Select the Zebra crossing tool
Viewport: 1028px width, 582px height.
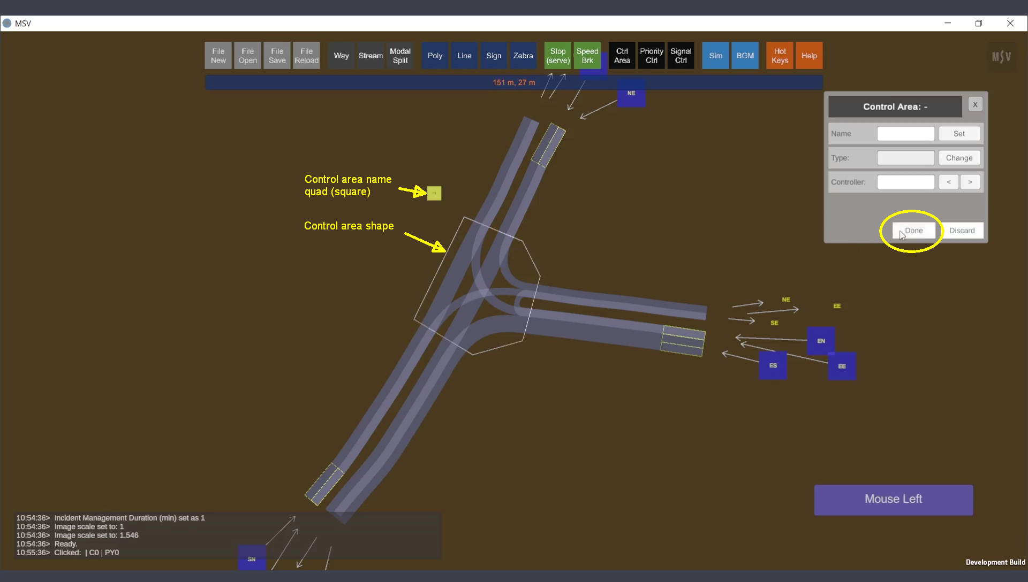pos(523,56)
